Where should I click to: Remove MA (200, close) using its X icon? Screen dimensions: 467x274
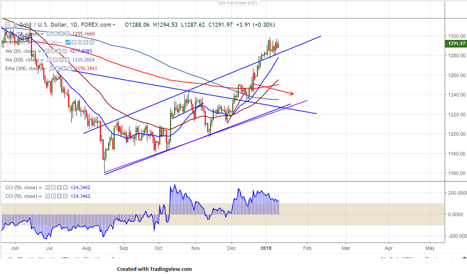point(67,60)
